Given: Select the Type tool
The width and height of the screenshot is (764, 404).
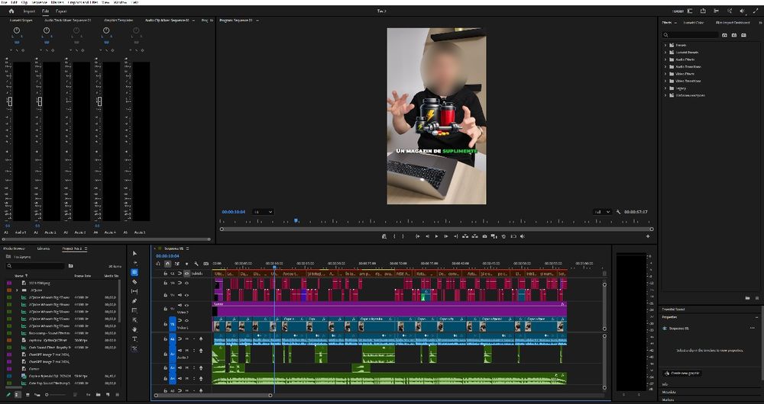Looking at the screenshot, I should coord(134,339).
